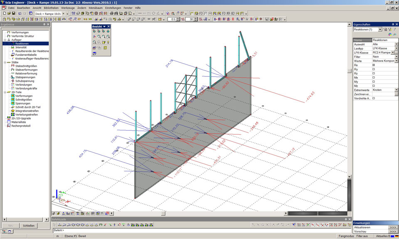Open the Einstellungen menu
399x239 pixels.
point(113,8)
